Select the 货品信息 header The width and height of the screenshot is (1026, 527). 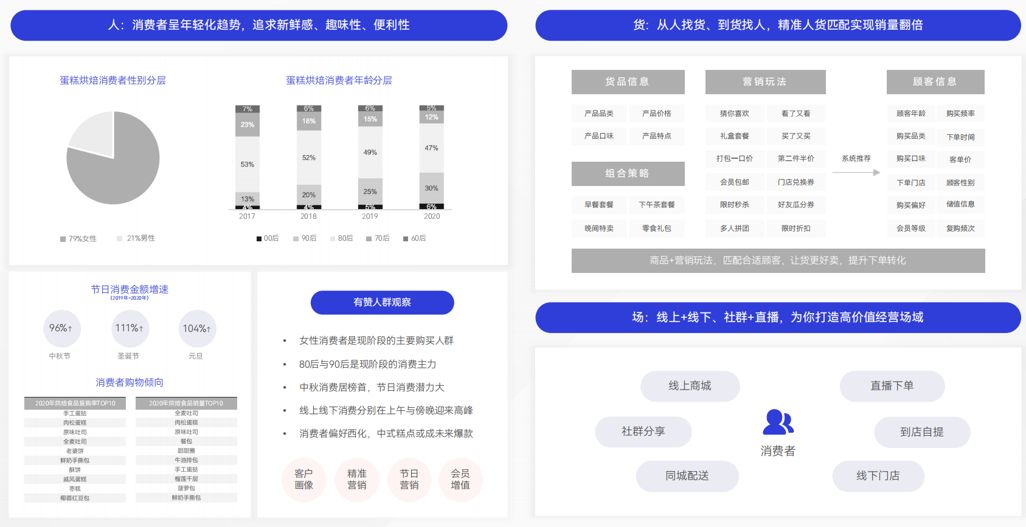[628, 82]
